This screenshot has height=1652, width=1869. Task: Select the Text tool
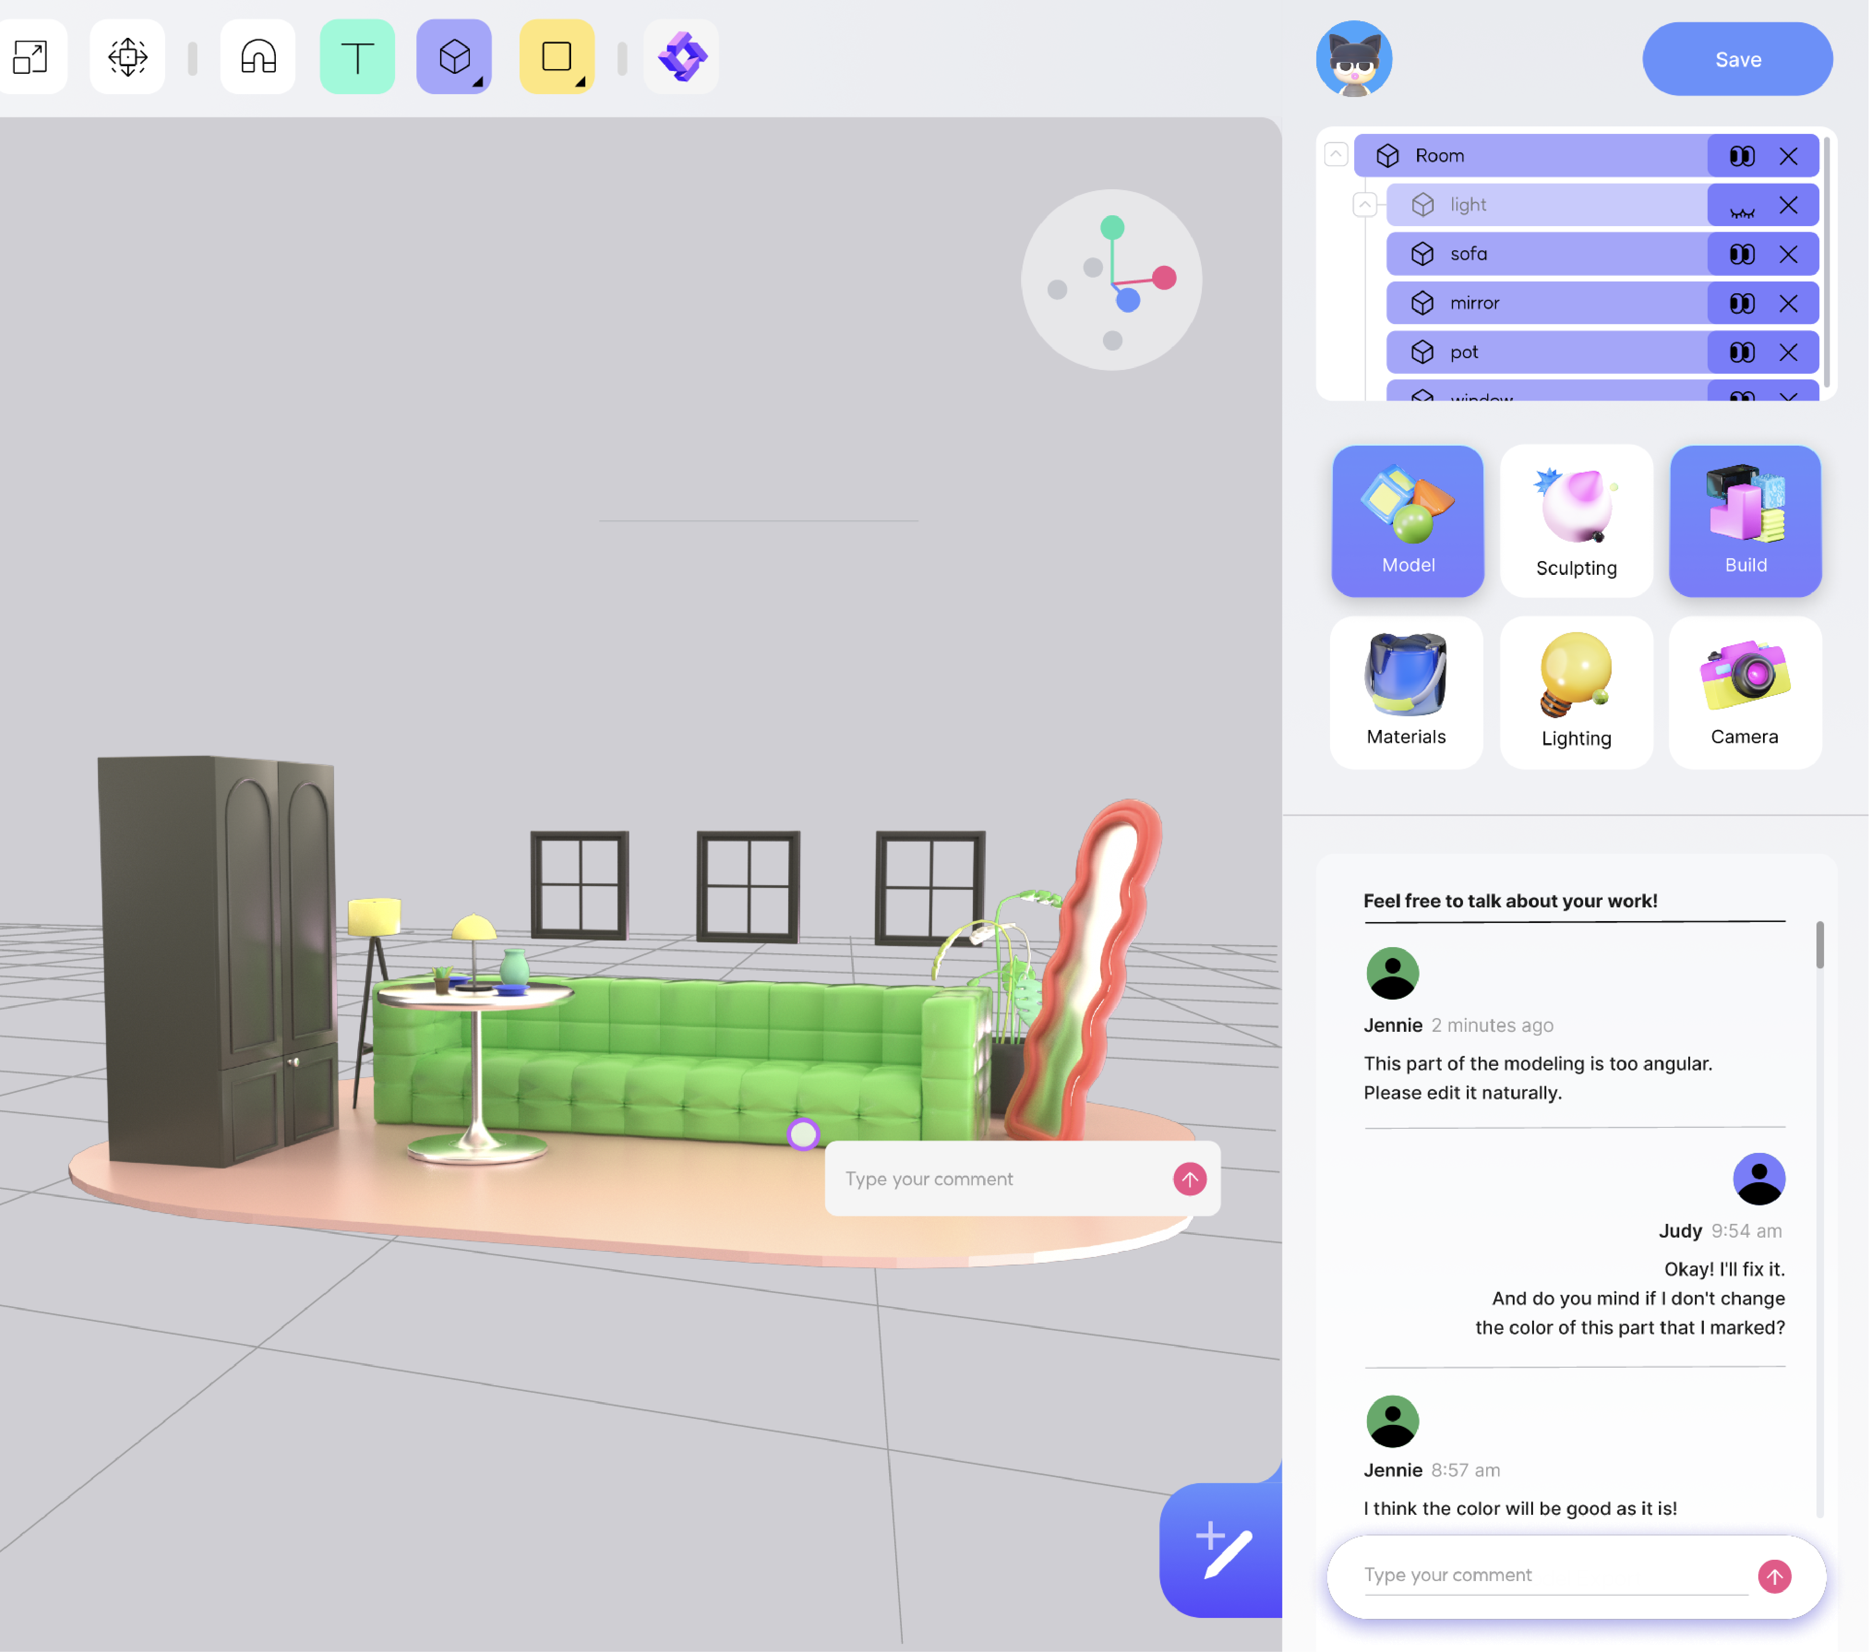(357, 58)
